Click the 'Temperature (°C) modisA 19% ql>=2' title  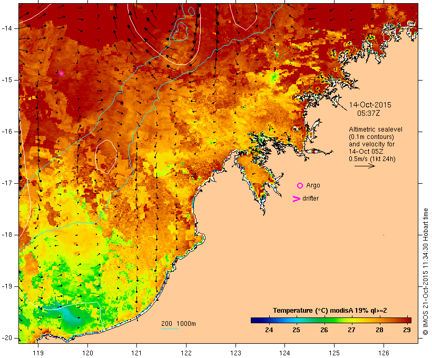330,311
